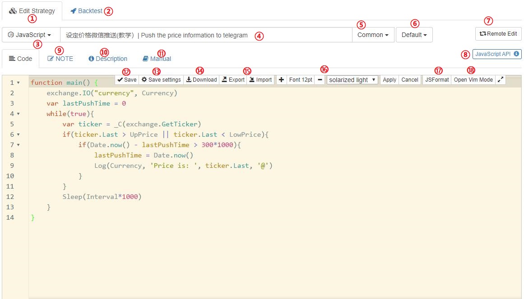Click on 'Sleep(Interval*1000)' code line
524x299 pixels.
tap(102, 197)
